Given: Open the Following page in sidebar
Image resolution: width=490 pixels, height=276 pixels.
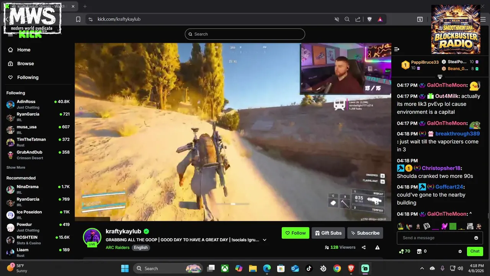Looking at the screenshot, I should [x=23, y=77].
